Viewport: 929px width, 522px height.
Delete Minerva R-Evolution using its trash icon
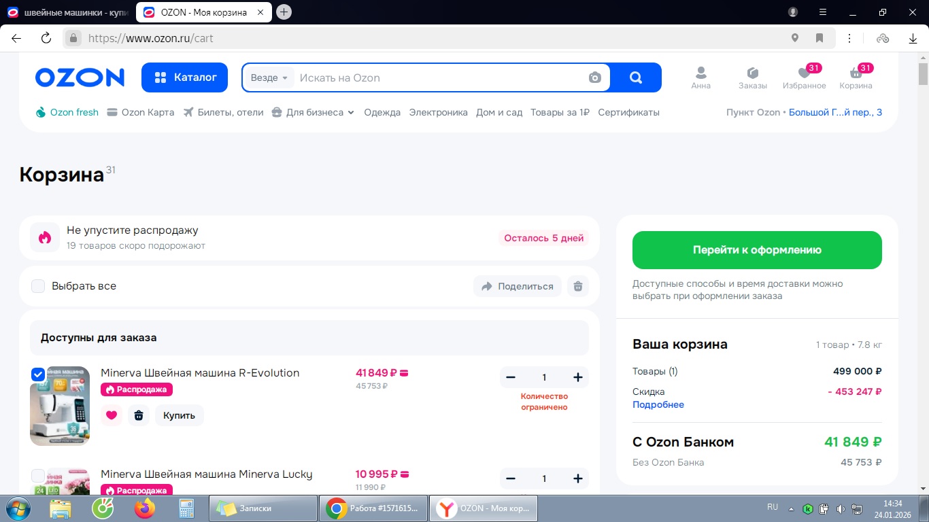[139, 415]
